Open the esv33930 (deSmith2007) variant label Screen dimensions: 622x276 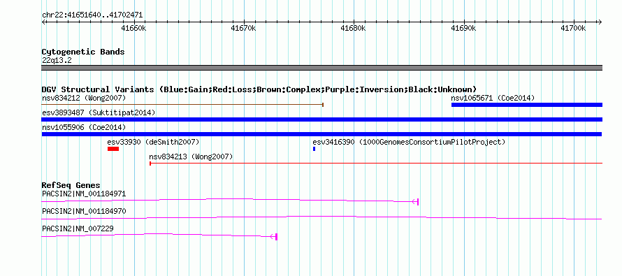(x=153, y=142)
